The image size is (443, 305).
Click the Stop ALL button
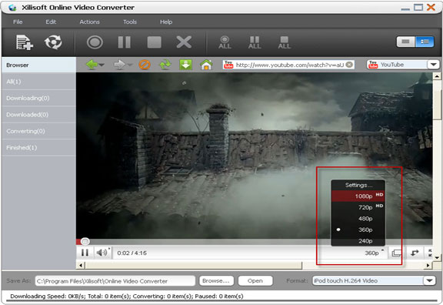click(285, 42)
